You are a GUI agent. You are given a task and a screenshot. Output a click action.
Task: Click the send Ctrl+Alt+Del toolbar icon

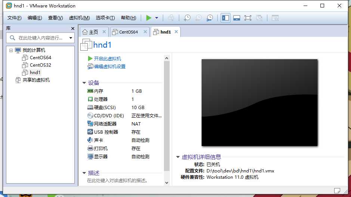(x=171, y=18)
